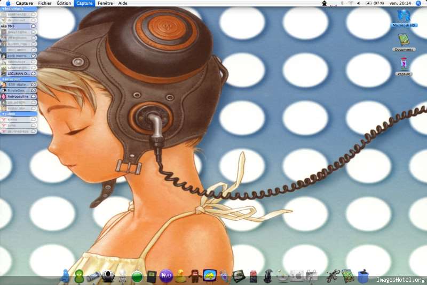Select the Antropauline contact
Image resolution: width=427 pixels, height=285 pixels.
[x=19, y=96]
